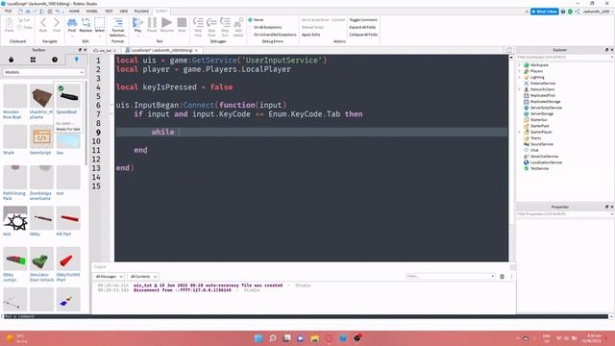Click the Fwd navigate arrow
The image size is (615, 346).
(57, 23)
